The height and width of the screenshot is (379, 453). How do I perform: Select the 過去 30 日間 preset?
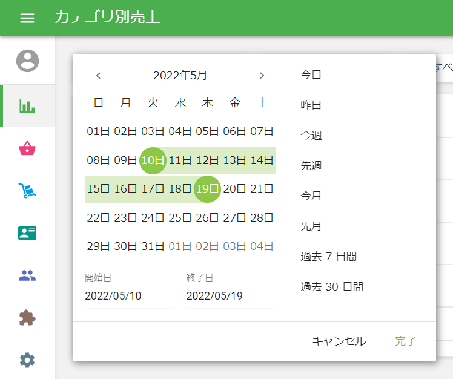[332, 287]
